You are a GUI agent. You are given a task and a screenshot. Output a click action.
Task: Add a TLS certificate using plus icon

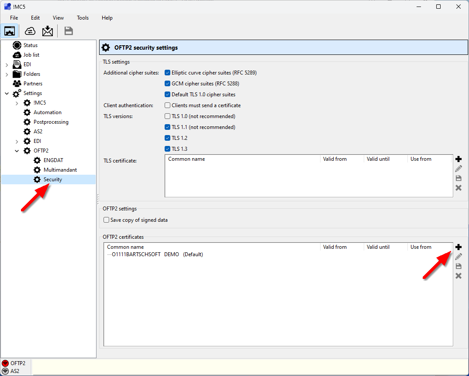click(459, 159)
